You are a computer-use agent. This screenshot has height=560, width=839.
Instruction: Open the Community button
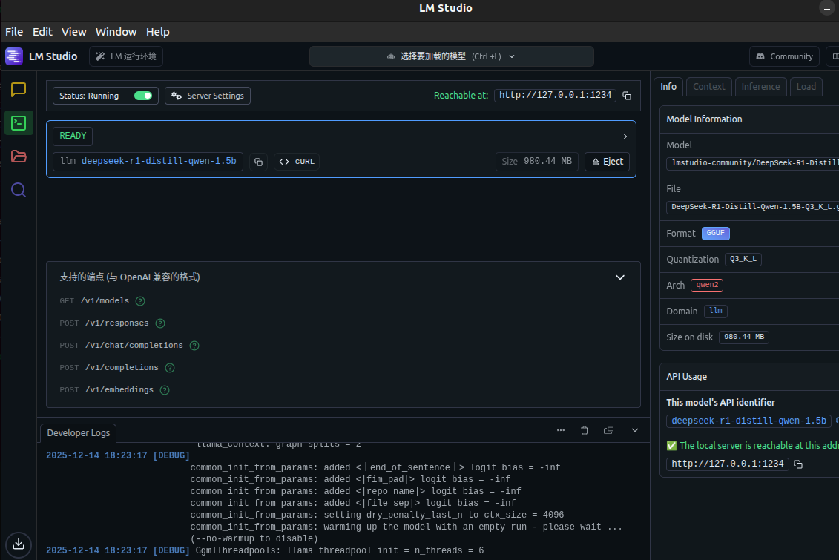pos(784,56)
